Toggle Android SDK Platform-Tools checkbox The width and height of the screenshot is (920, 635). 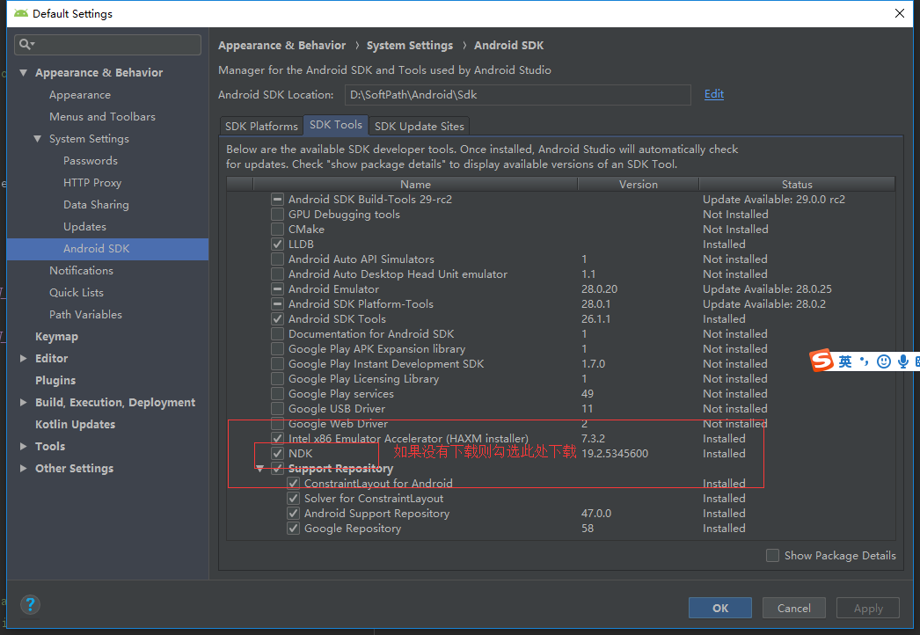278,304
